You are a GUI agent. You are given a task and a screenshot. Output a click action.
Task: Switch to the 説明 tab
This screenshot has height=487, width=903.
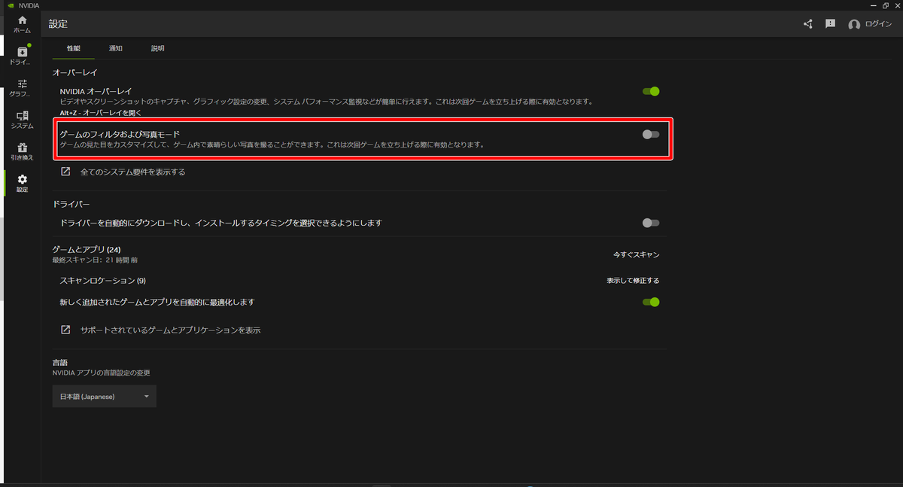click(157, 48)
